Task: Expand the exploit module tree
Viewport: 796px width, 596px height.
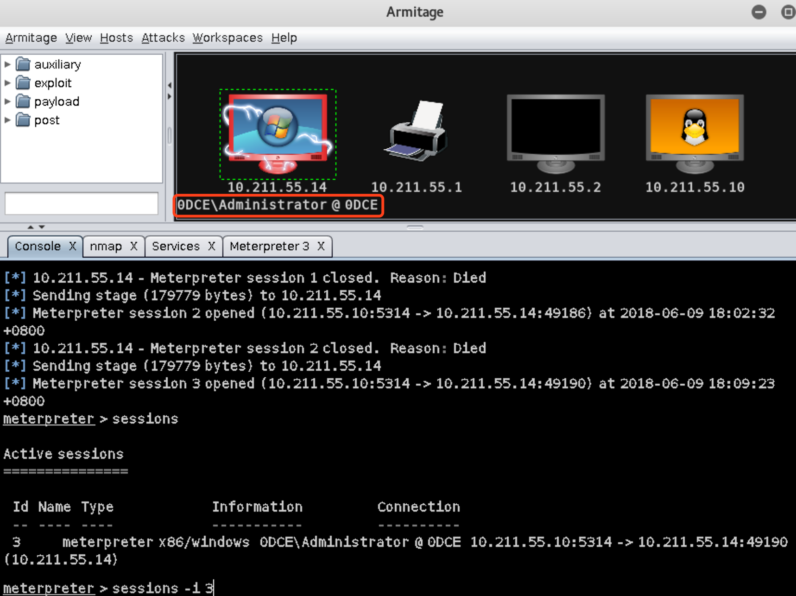Action: [7, 82]
